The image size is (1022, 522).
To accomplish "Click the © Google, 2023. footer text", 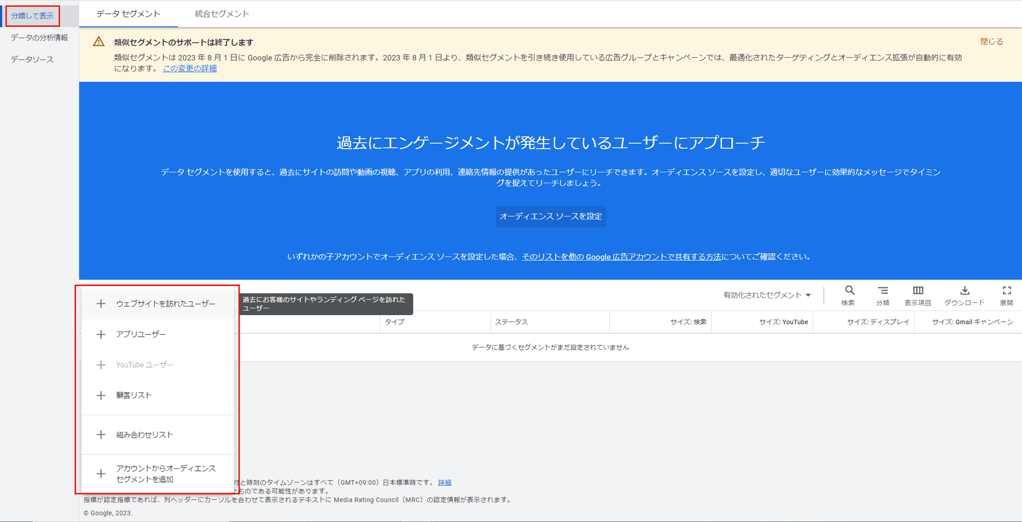I will click(108, 513).
